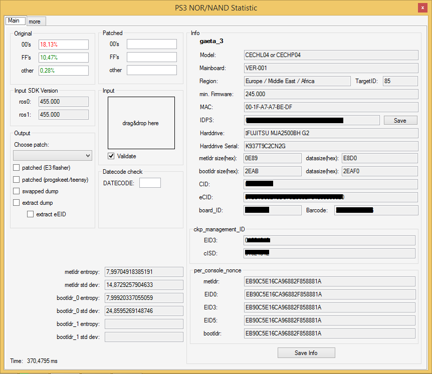
Task: Open the Choose patch dropdown
Action: (53, 156)
